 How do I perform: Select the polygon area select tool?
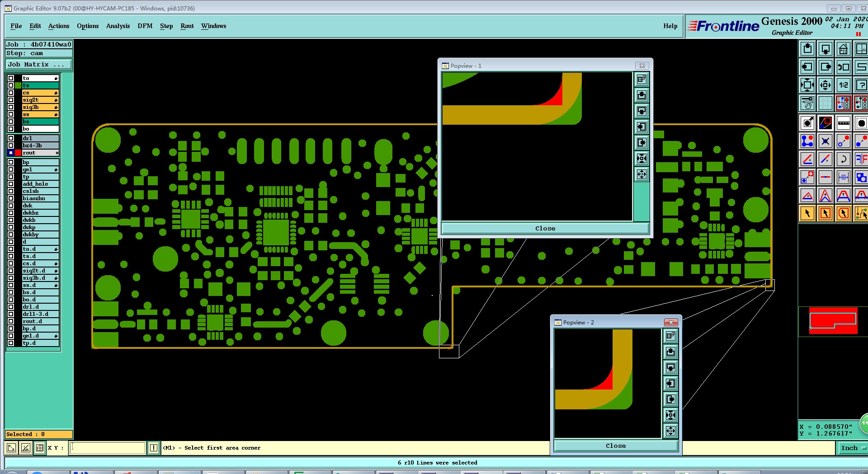[x=844, y=213]
